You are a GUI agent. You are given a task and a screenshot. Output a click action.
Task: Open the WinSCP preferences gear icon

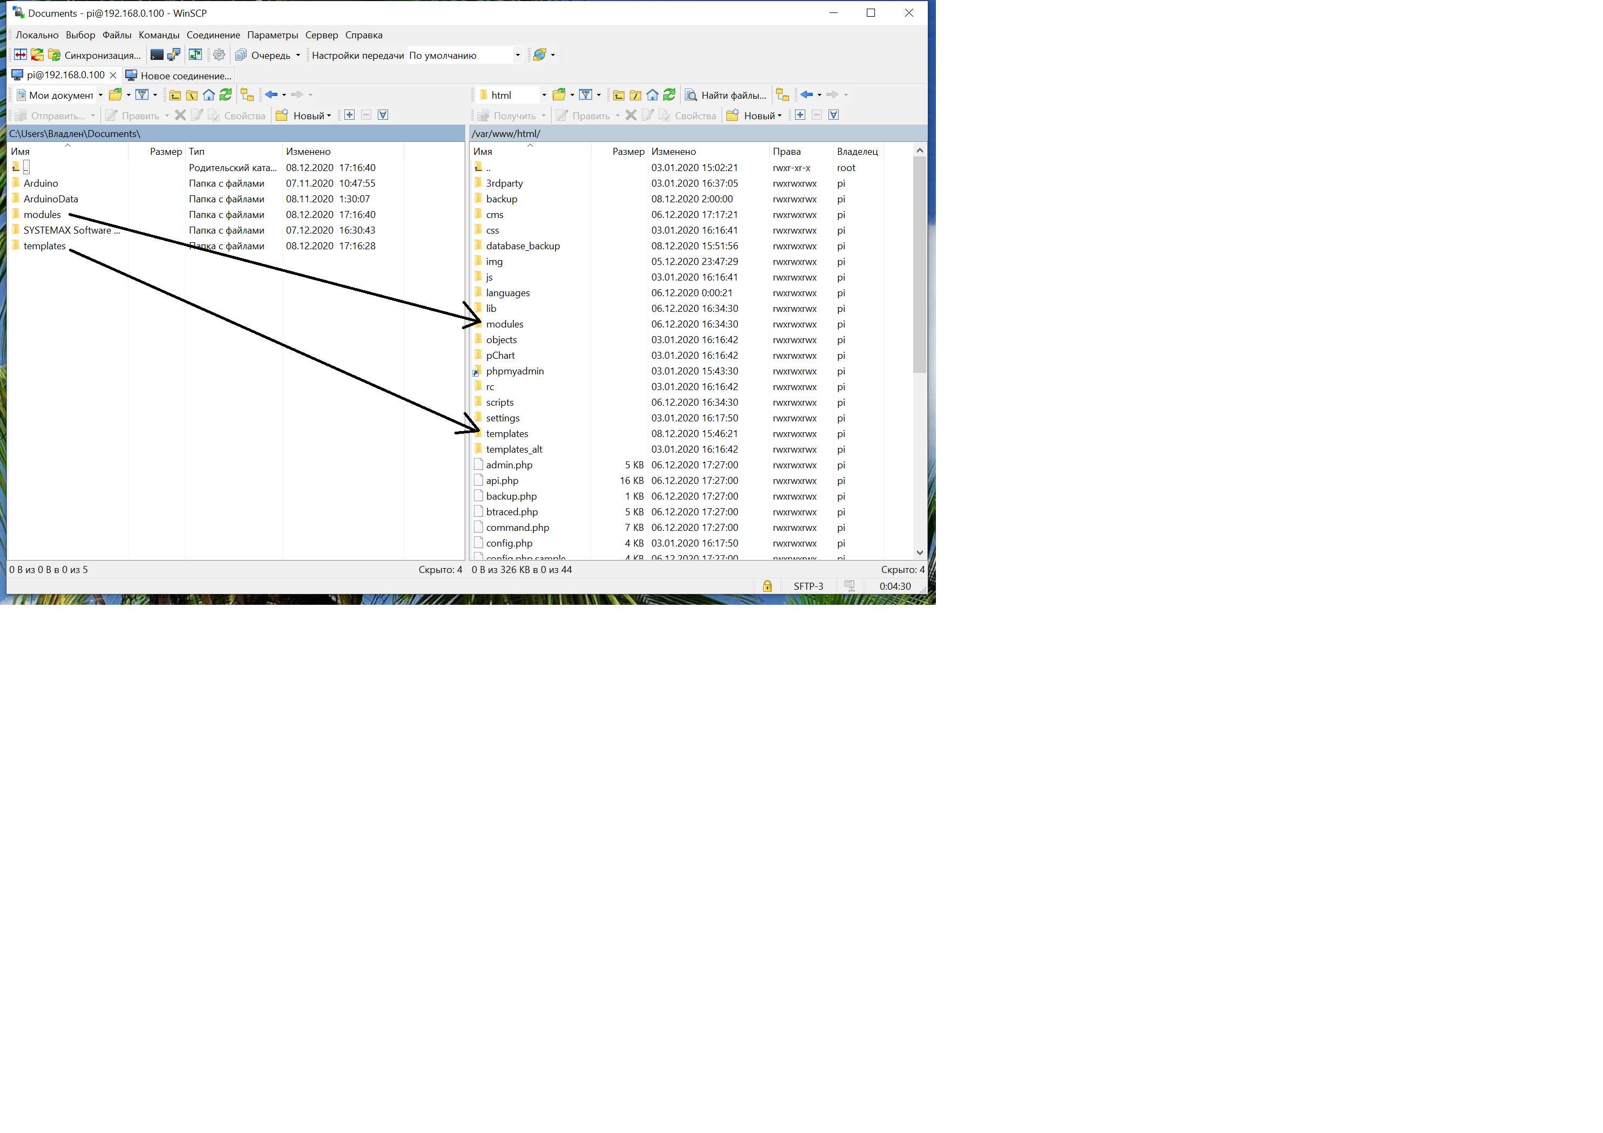click(x=219, y=54)
